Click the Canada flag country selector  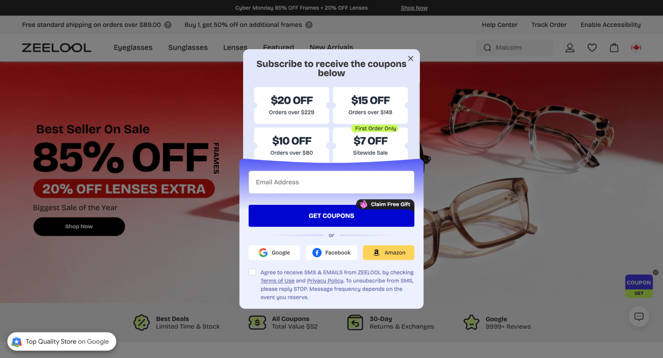[x=636, y=48]
